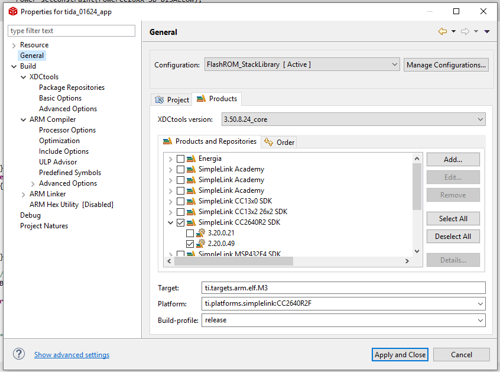Select Processor Options tree item
This screenshot has height=372, width=500.
(67, 130)
